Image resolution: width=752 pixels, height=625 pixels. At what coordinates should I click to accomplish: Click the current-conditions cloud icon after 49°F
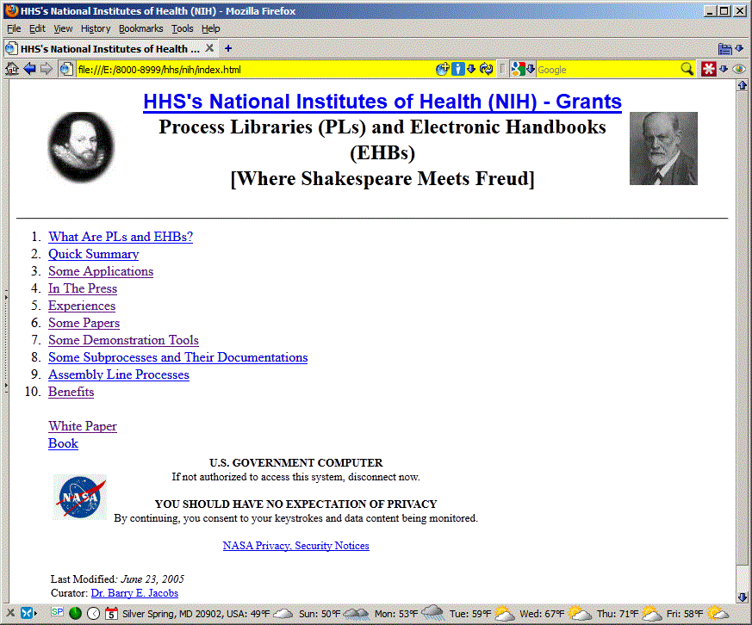point(283,613)
